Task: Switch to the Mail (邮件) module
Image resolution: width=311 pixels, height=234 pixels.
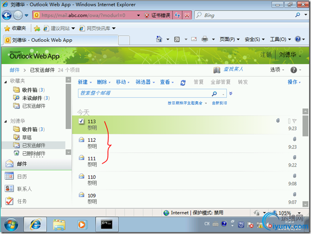Action: 37,164
